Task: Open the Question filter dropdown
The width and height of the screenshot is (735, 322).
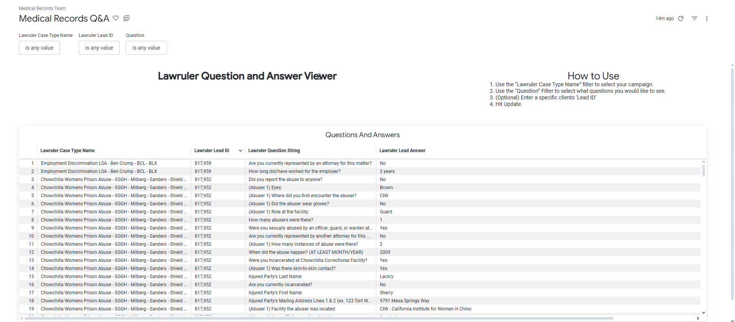Action: (146, 48)
